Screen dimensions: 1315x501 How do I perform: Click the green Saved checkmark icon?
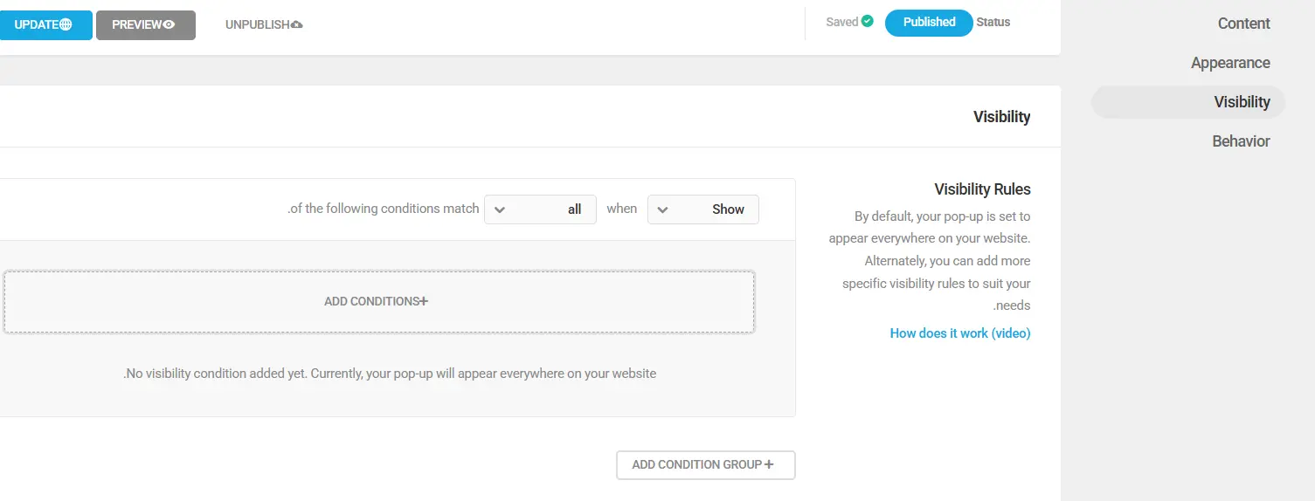point(867,21)
